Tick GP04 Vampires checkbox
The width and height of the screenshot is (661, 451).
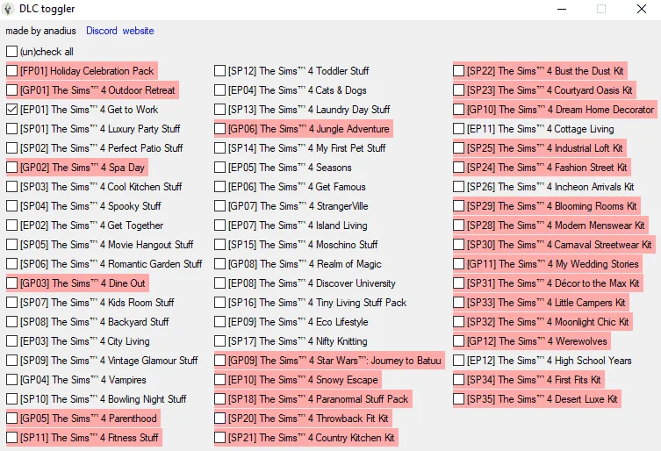(11, 380)
